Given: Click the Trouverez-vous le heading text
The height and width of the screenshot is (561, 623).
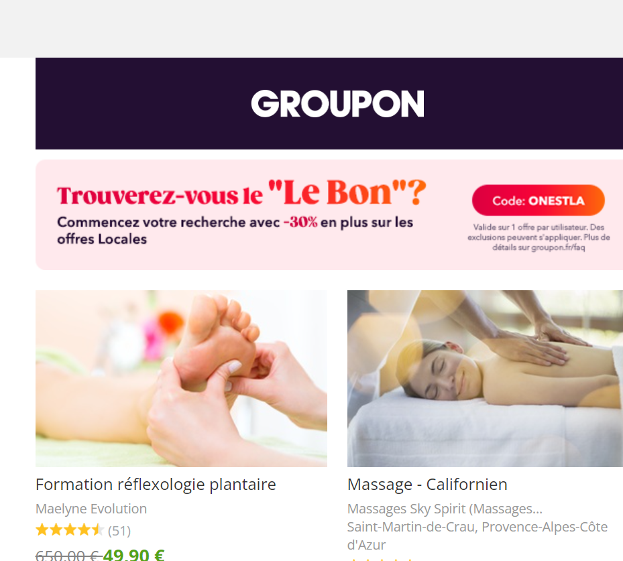Looking at the screenshot, I should click(x=160, y=195).
